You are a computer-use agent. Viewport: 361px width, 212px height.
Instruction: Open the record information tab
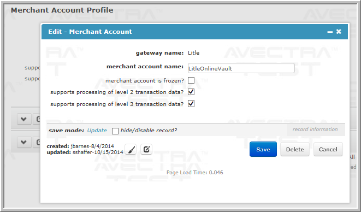click(x=315, y=129)
